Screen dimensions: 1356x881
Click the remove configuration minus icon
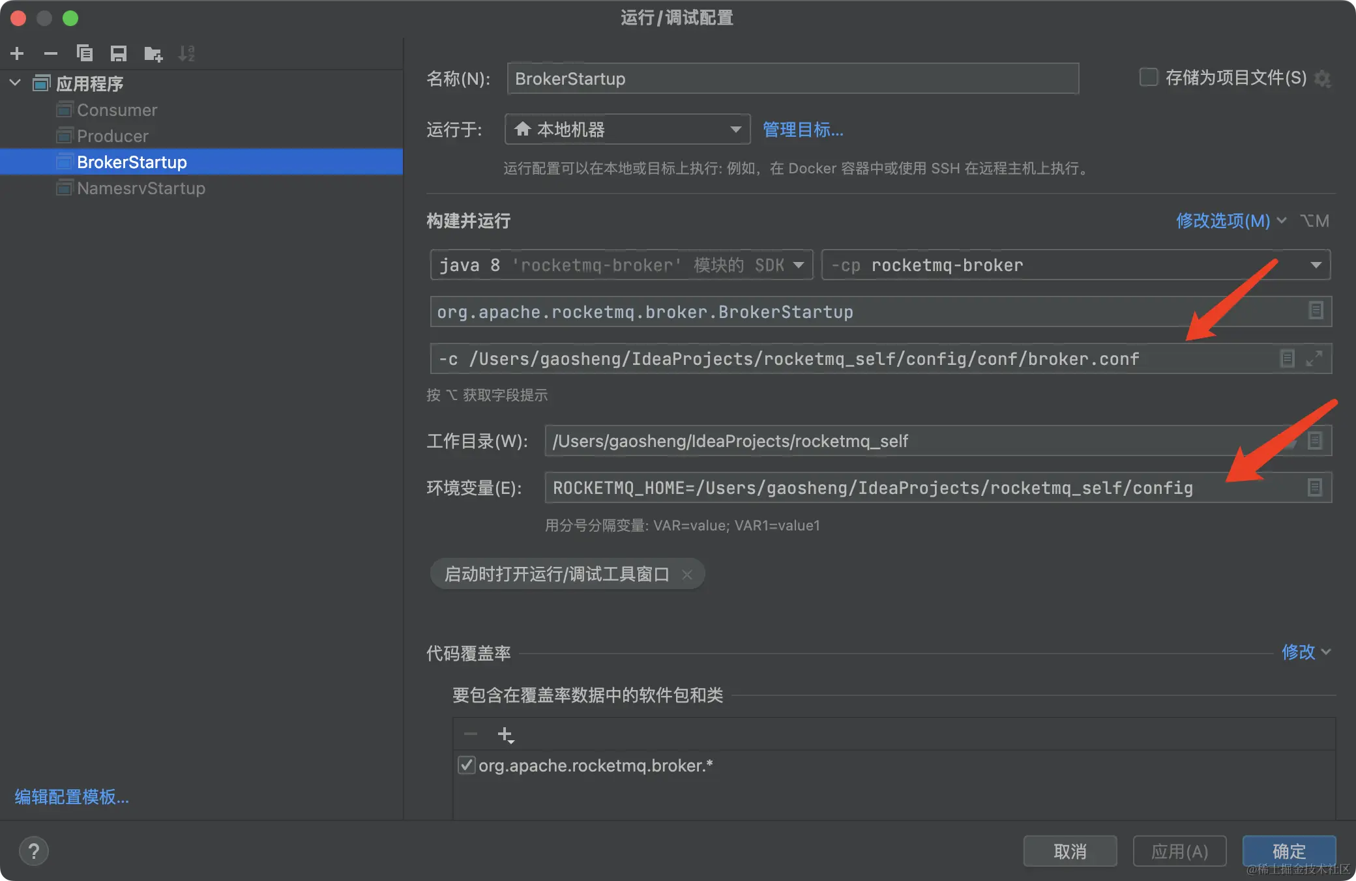[51, 53]
